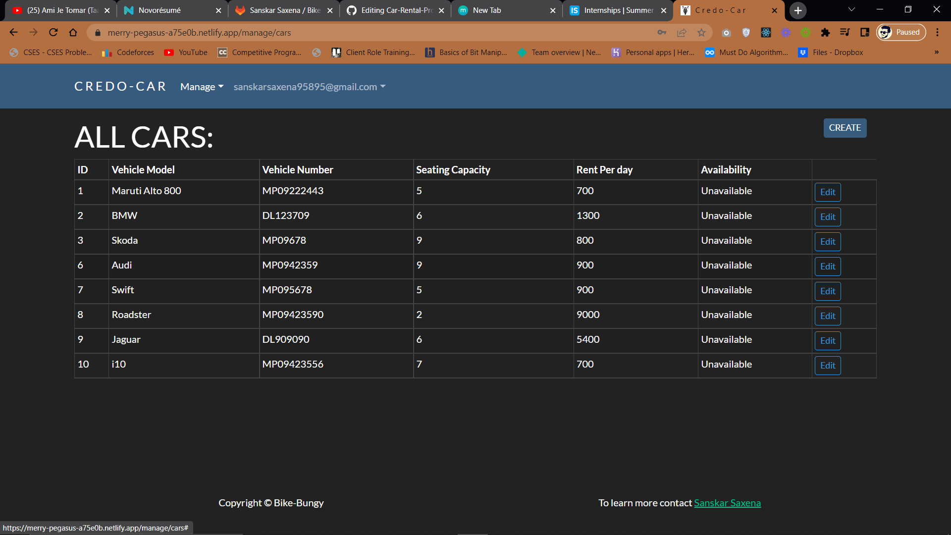Viewport: 951px width, 535px height.
Task: Click the screenshot camera extension icon
Action: point(727,32)
